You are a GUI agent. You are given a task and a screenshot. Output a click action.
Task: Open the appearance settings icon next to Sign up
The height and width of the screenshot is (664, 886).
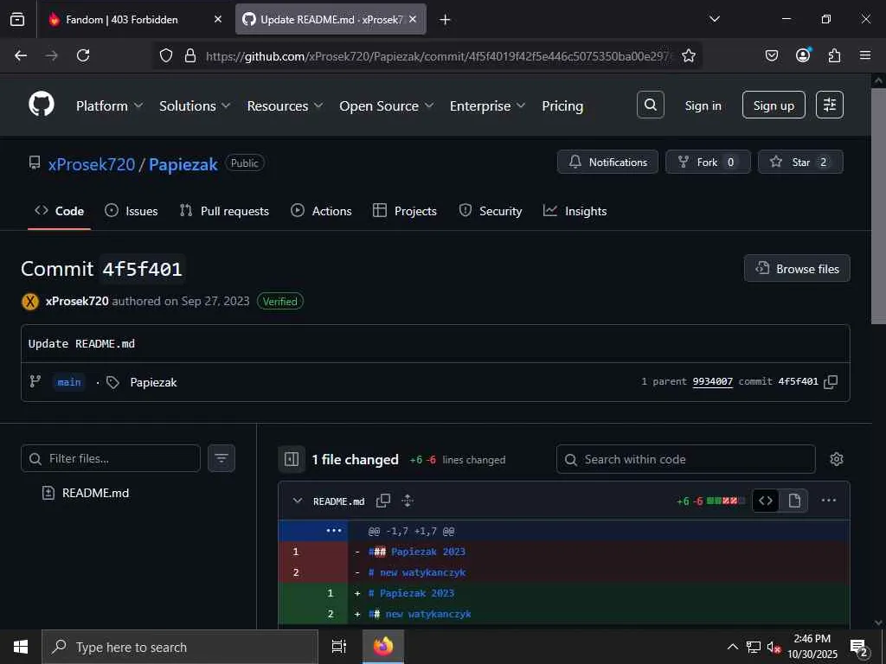tap(830, 105)
